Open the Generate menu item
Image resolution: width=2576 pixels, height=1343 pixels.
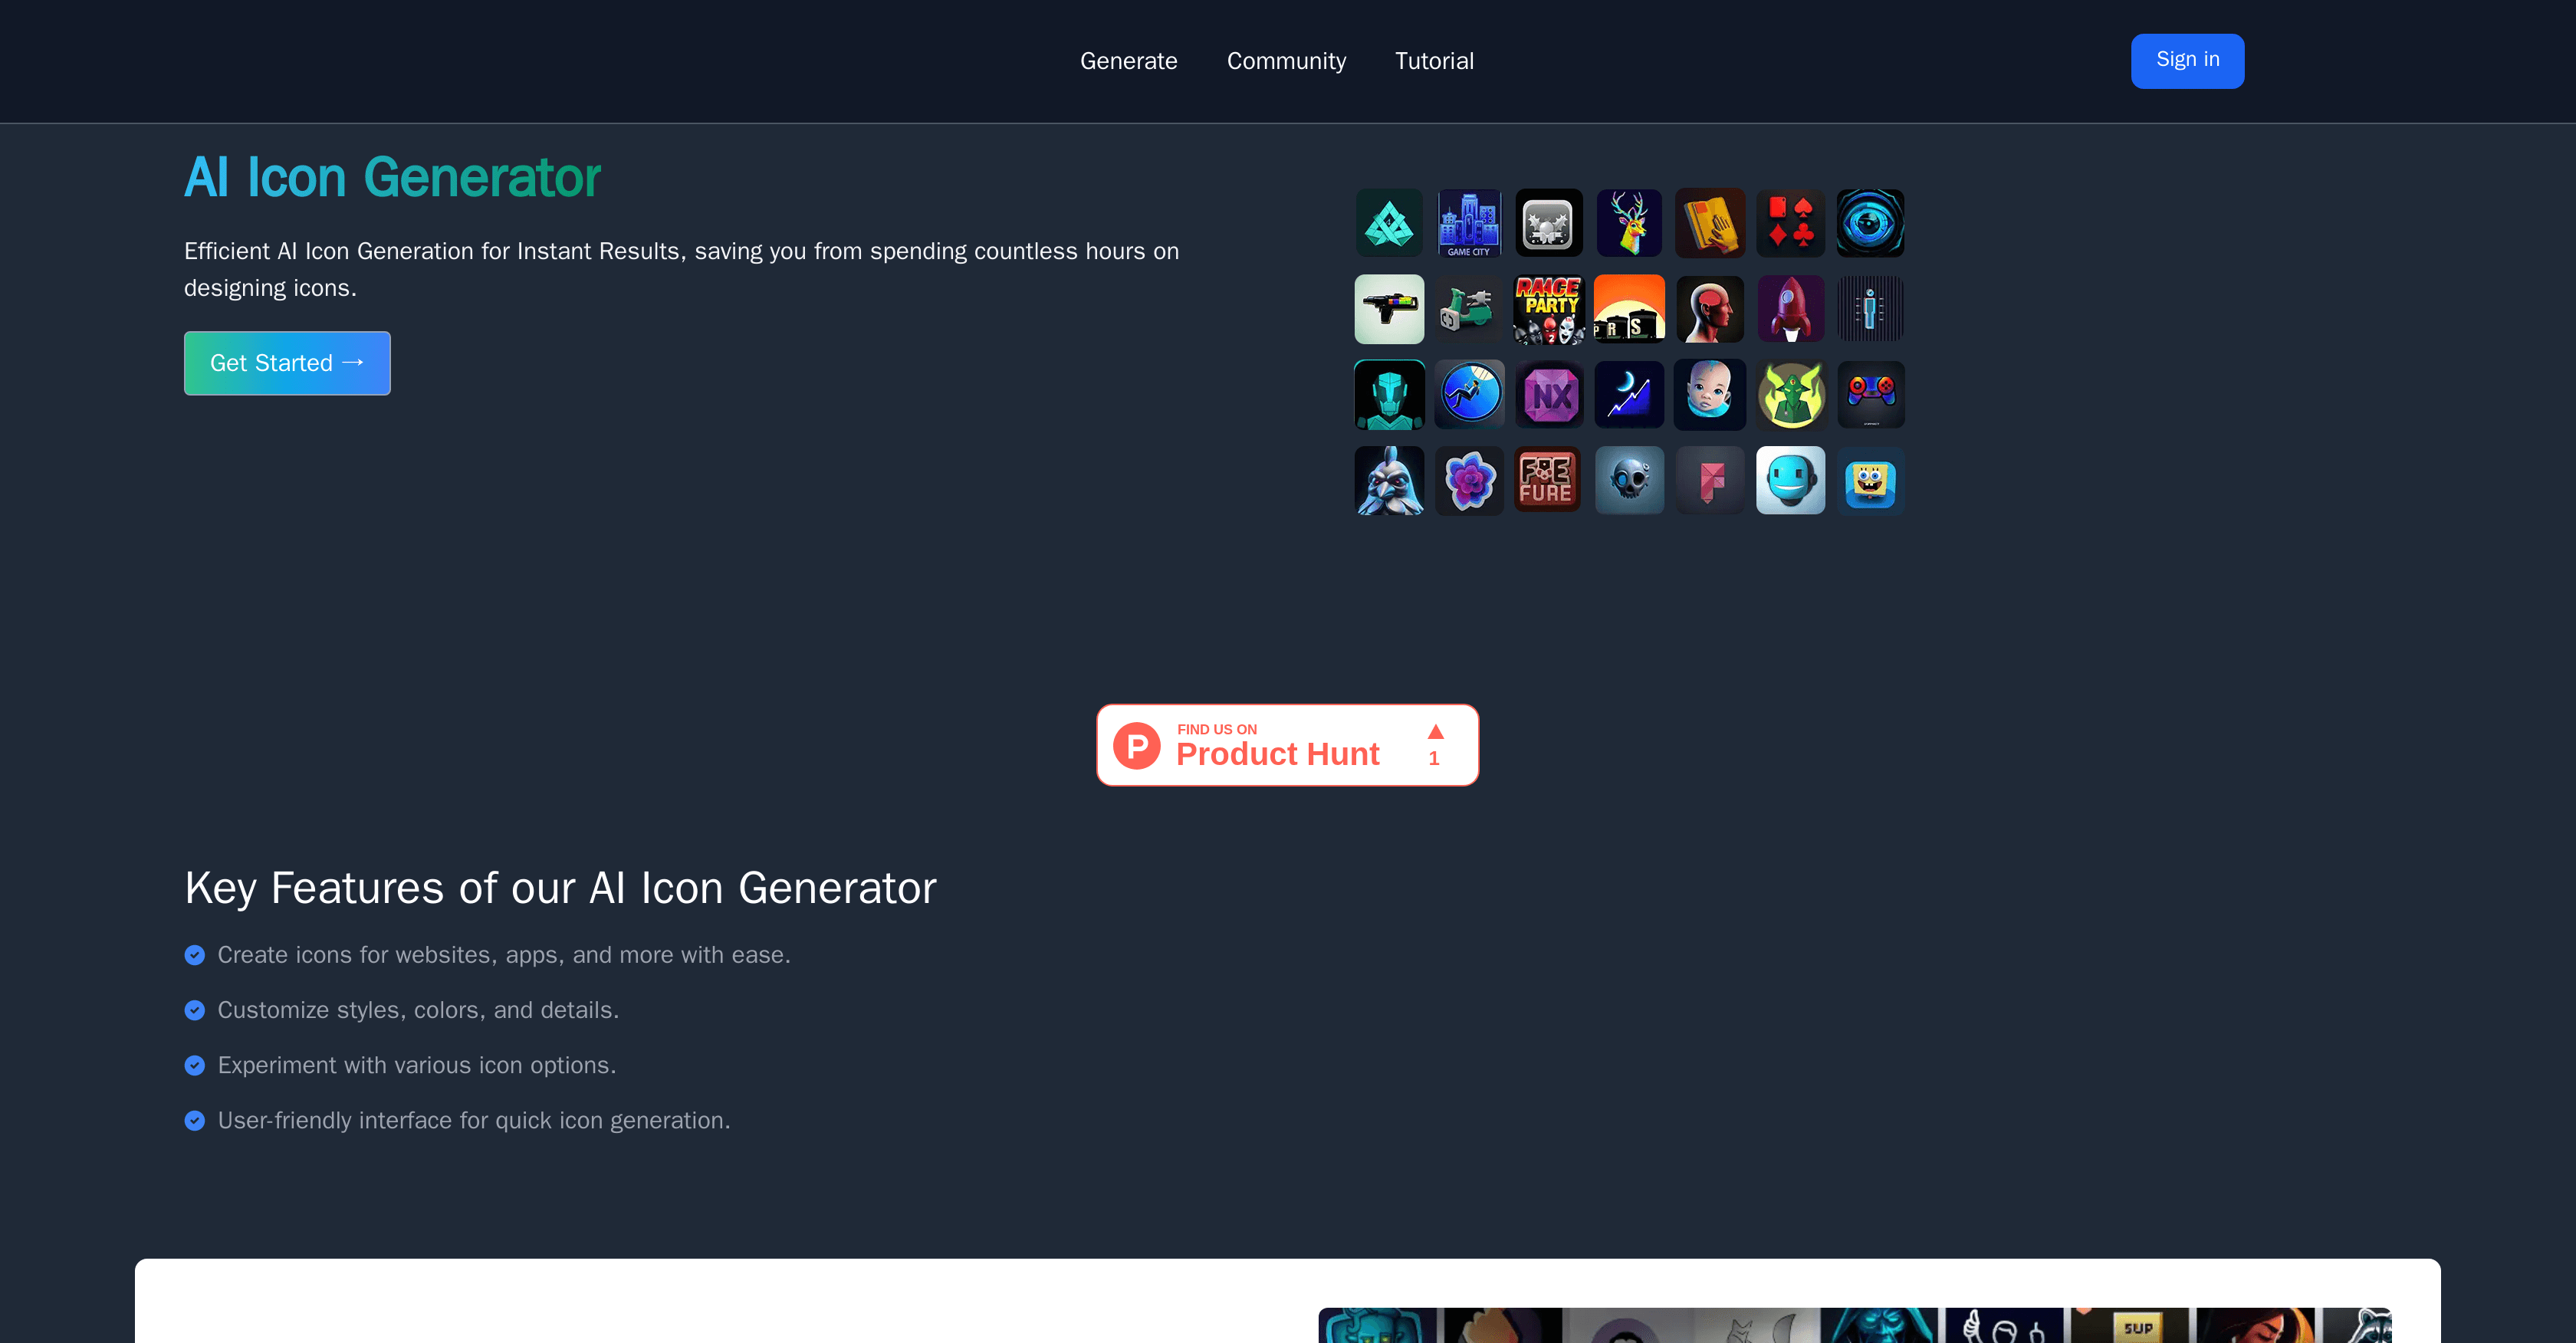point(1128,61)
